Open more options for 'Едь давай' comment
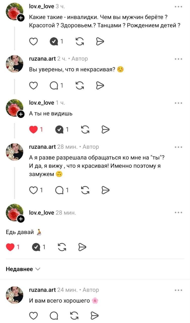This screenshot has height=323, width=190. (178, 212)
